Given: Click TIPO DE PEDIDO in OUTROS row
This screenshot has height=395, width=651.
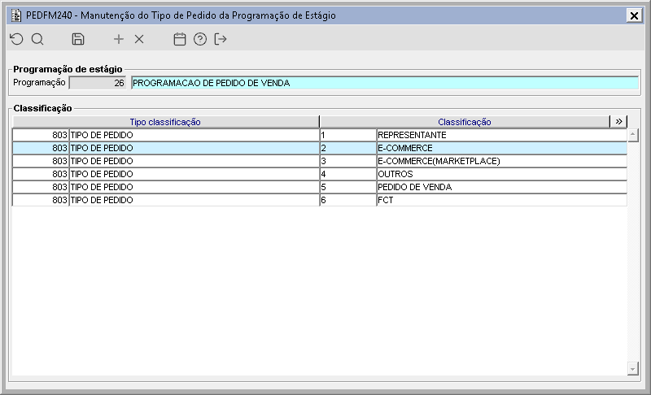Looking at the screenshot, I should tap(194, 174).
